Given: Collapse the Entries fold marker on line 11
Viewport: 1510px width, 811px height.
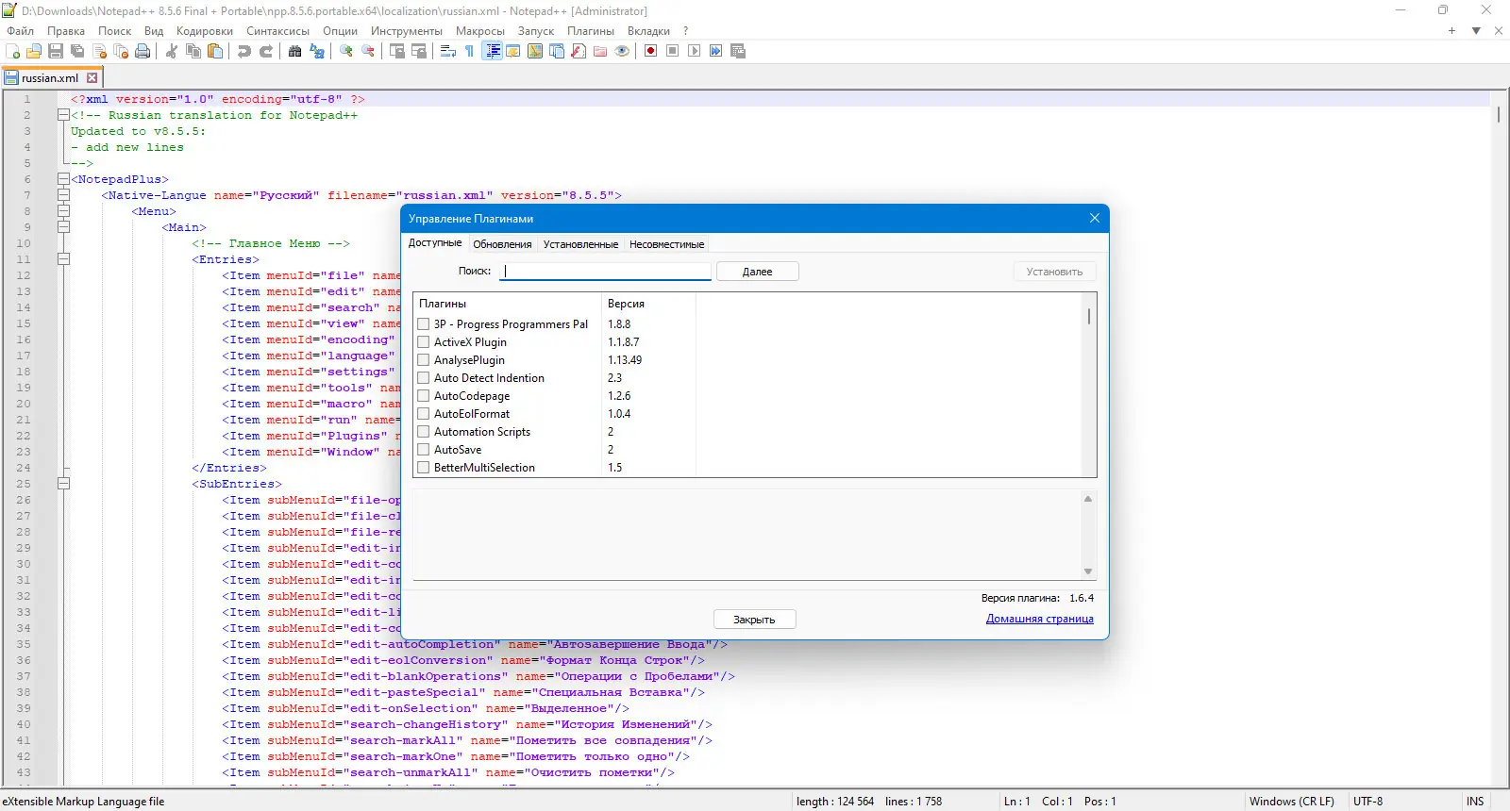Looking at the screenshot, I should 63,259.
